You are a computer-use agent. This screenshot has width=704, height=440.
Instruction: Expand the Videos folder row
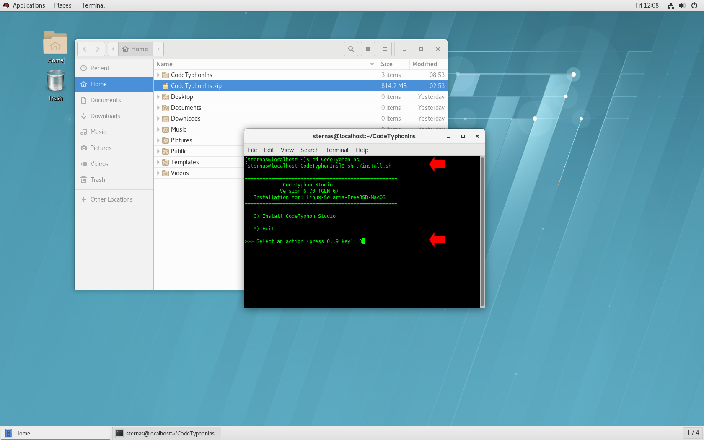point(158,173)
